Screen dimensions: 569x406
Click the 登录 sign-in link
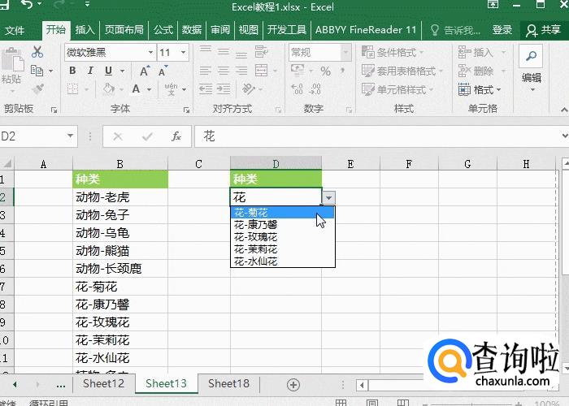pyautogui.click(x=502, y=30)
